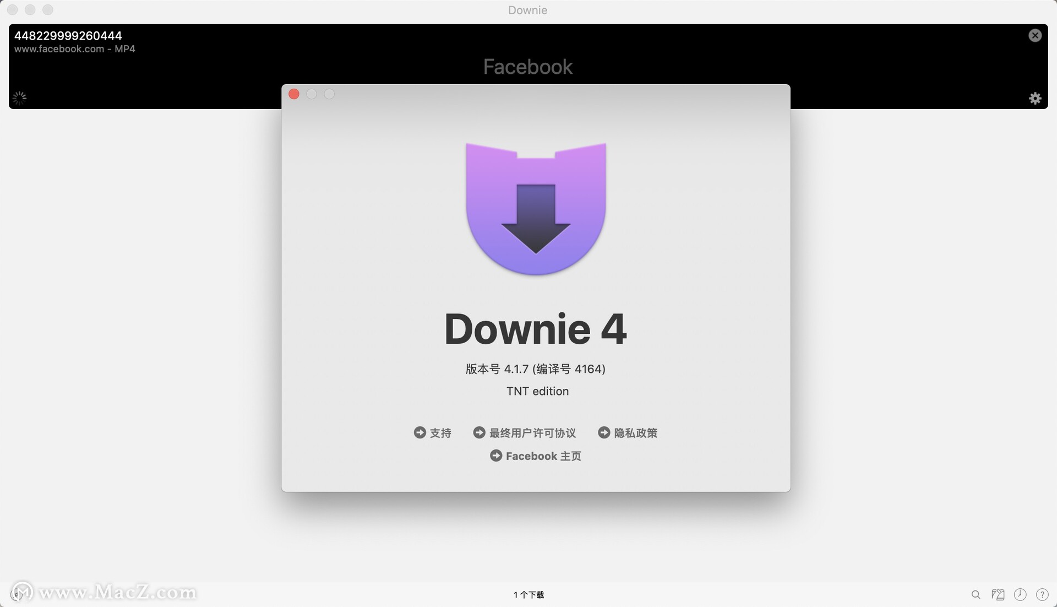Open the download's gear settings icon
The image size is (1057, 607).
[1035, 98]
